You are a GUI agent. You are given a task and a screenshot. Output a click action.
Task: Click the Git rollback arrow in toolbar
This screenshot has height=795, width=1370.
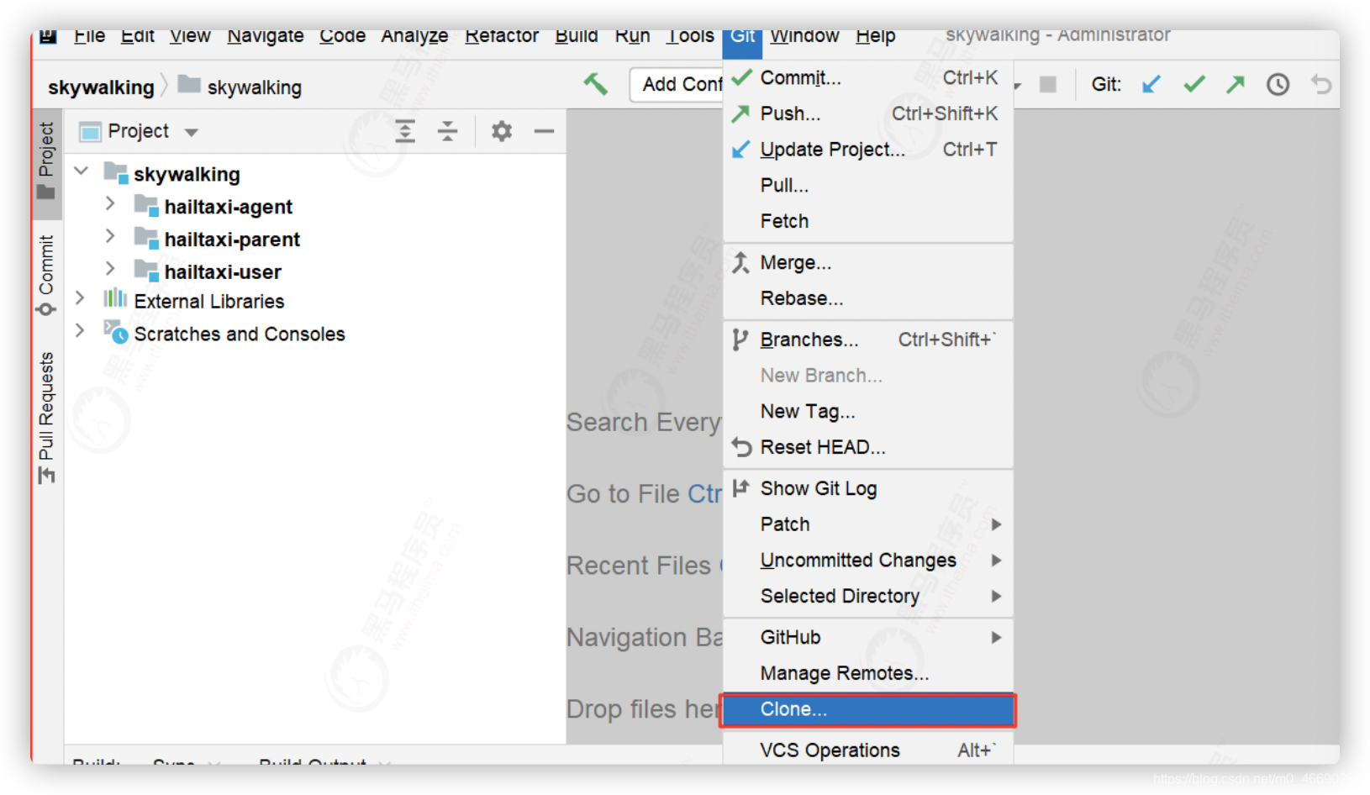1320,84
